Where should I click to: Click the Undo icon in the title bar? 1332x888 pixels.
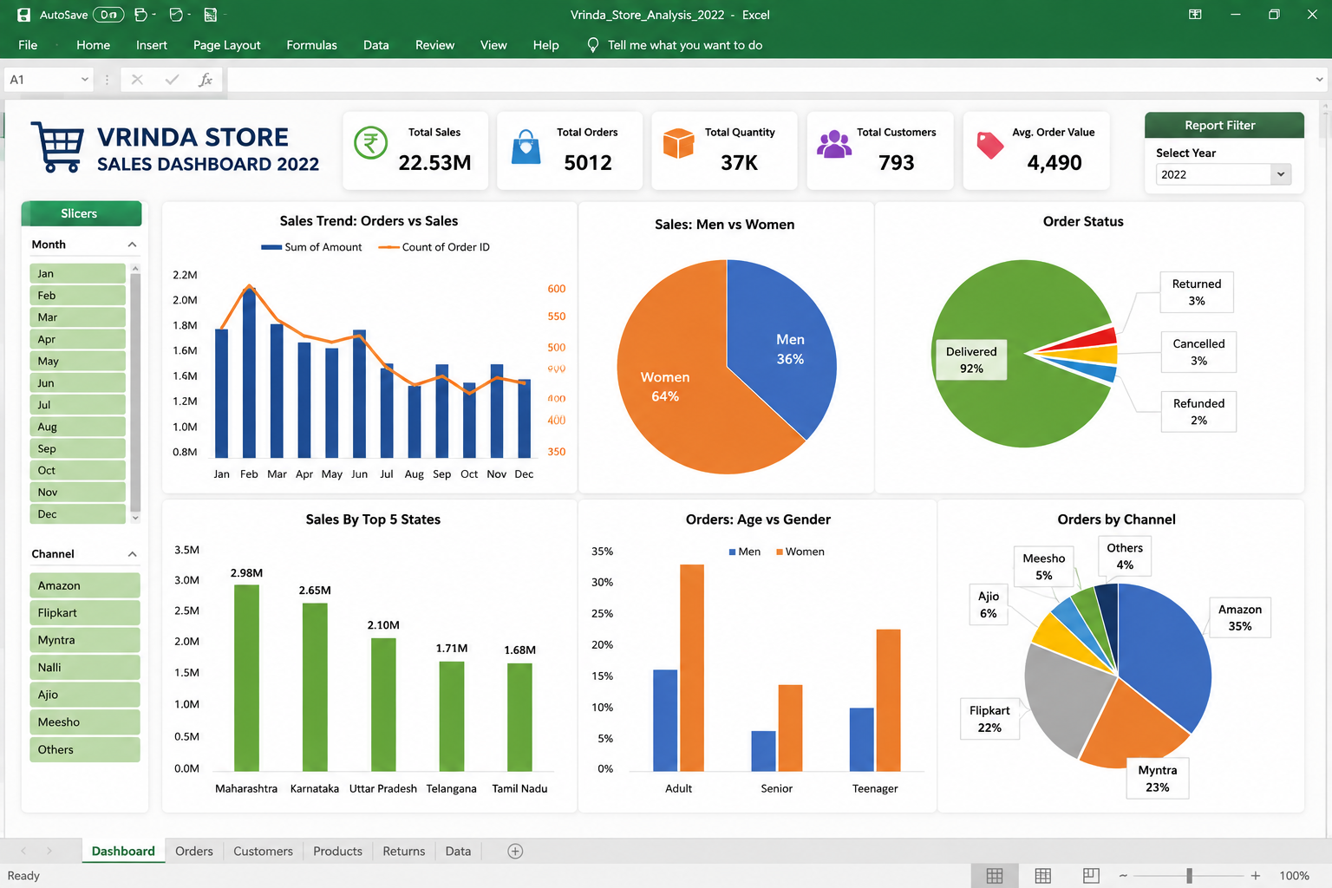click(140, 15)
